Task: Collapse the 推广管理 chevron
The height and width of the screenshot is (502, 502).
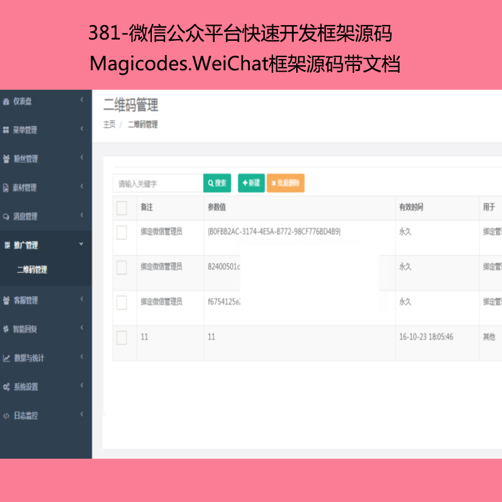Action: pyautogui.click(x=82, y=244)
